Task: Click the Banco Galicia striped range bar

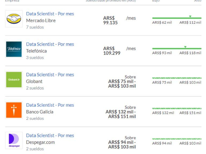Action: 176,109
